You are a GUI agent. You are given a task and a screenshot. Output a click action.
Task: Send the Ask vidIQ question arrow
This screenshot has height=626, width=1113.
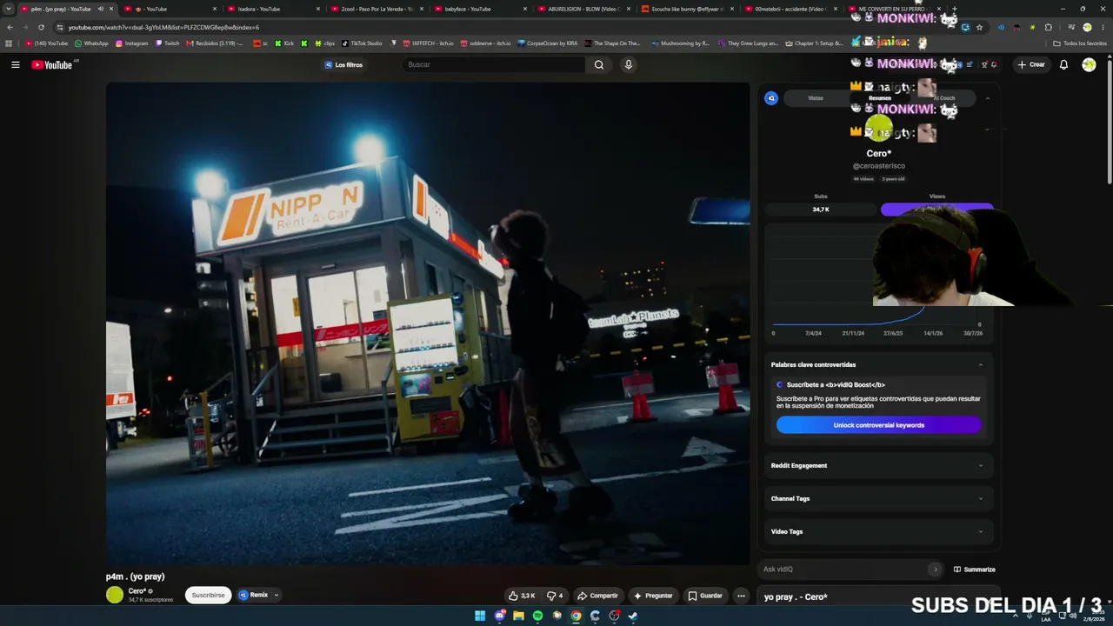click(x=935, y=569)
